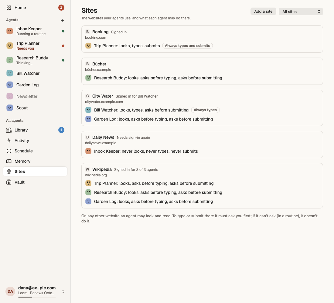The height and width of the screenshot is (303, 334).
Task: Click Trip Planner avatar in Booking card
Action: [88, 46]
